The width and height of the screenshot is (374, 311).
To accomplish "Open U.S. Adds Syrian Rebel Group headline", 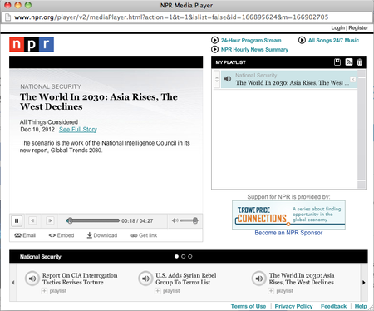I will tap(186, 279).
